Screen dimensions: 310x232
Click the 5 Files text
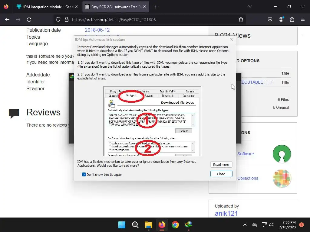click(283, 100)
